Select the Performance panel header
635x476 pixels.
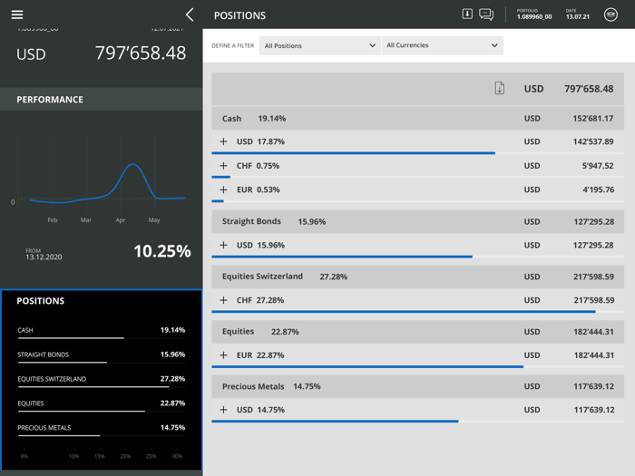point(102,99)
